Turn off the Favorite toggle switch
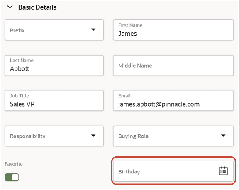 (12, 178)
